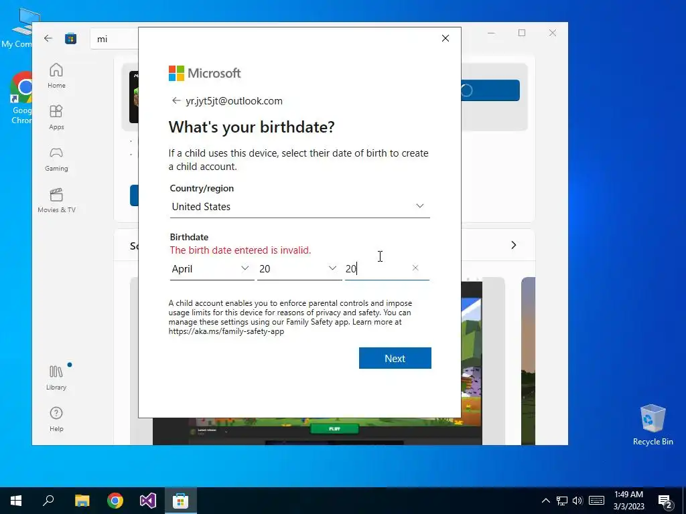Click the taskbar clock showing 1:49 AM
The image size is (686, 514).
(x=628, y=501)
